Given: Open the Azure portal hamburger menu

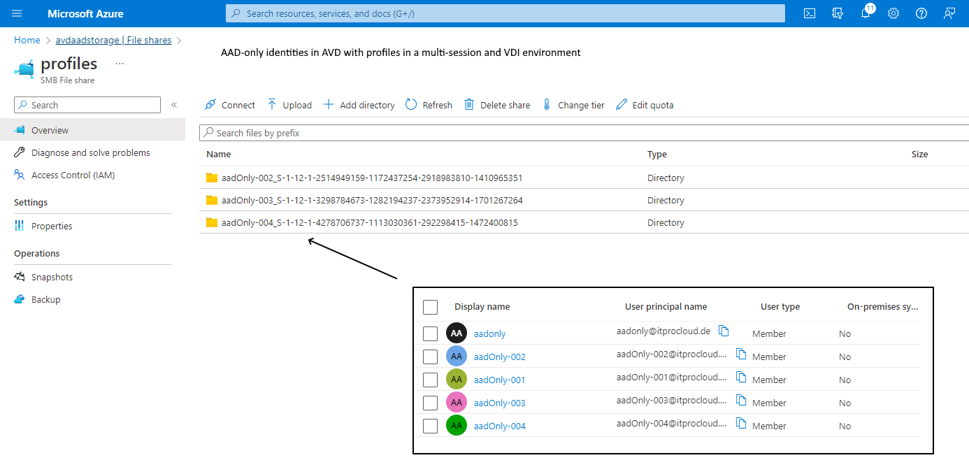Looking at the screenshot, I should pos(17,13).
